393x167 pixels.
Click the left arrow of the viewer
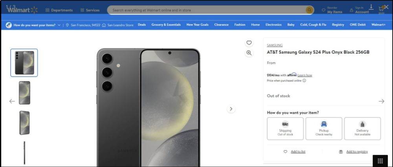pyautogui.click(x=12, y=101)
